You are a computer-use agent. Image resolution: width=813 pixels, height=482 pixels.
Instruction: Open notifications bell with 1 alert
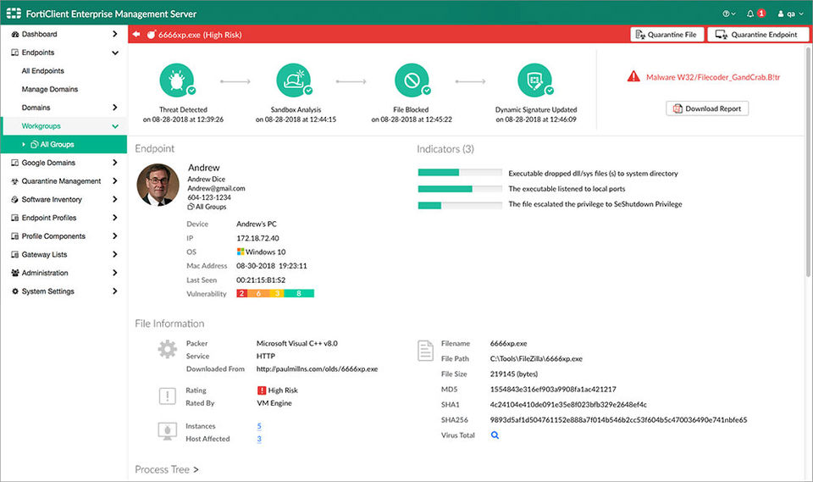[756, 14]
